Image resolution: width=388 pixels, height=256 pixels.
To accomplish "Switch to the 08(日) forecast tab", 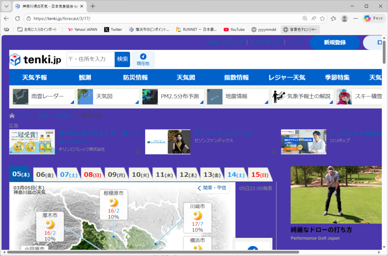I will pyautogui.click(x=92, y=175).
